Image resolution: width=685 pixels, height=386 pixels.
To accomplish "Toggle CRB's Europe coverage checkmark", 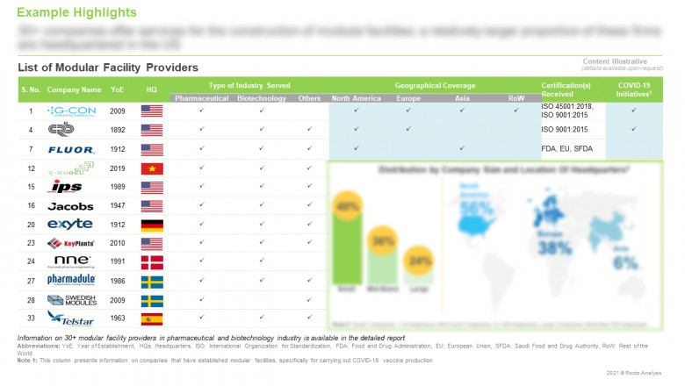I will point(408,130).
